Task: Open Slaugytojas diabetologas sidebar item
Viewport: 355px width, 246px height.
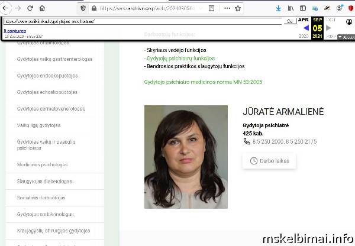Action: point(54,182)
